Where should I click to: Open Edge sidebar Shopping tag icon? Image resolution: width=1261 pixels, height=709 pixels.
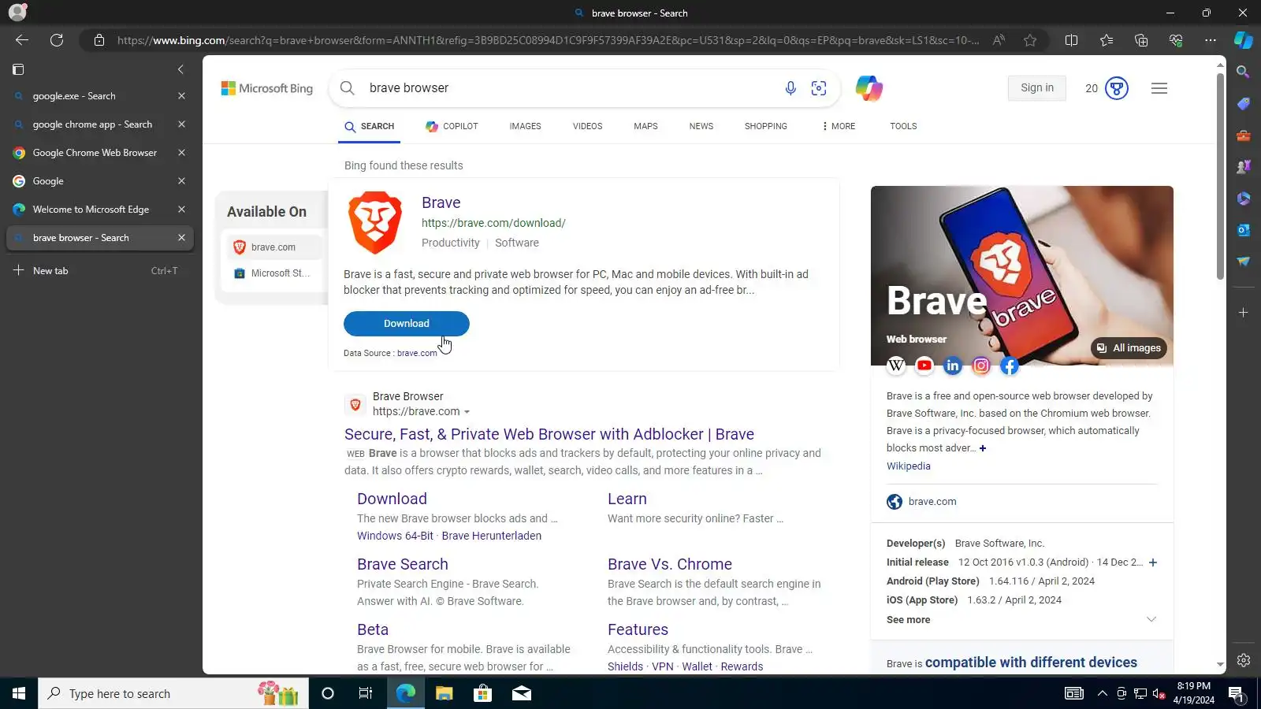pos(1243,104)
